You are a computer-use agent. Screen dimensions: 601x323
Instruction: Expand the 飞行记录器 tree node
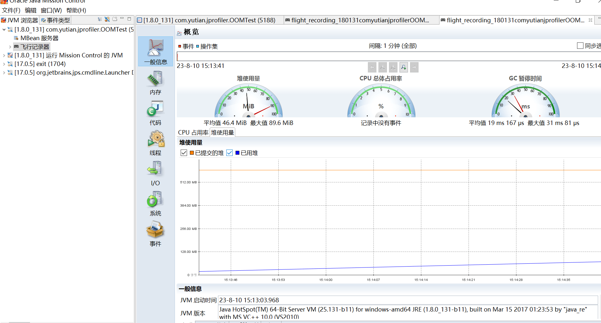pyautogui.click(x=10, y=47)
